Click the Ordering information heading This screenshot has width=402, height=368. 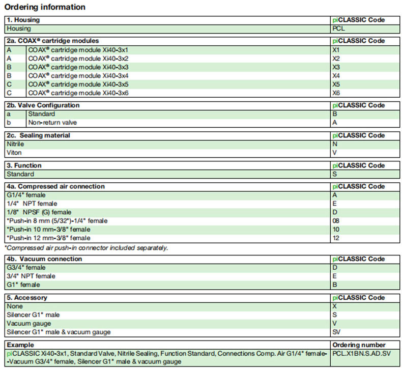(45, 7)
